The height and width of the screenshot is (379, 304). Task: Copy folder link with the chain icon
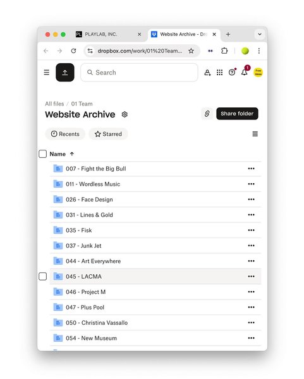point(207,114)
